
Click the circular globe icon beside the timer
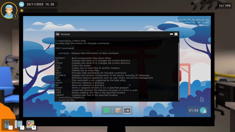pos(203,111)
